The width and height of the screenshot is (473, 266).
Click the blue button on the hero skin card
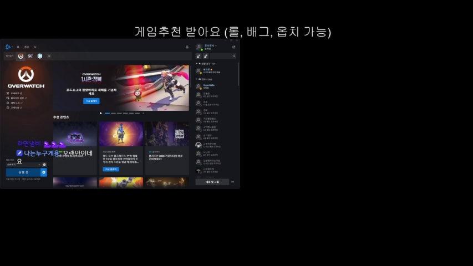pyautogui.click(x=111, y=170)
